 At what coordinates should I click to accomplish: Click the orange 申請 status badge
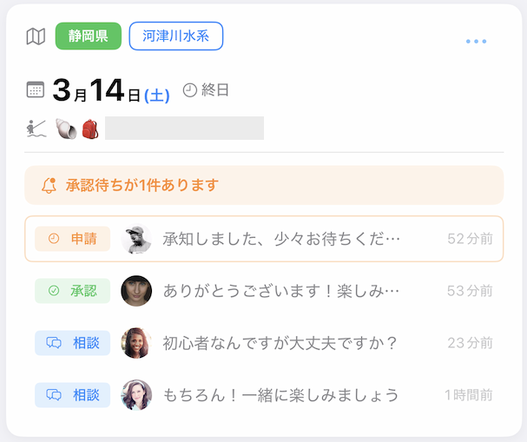click(73, 239)
